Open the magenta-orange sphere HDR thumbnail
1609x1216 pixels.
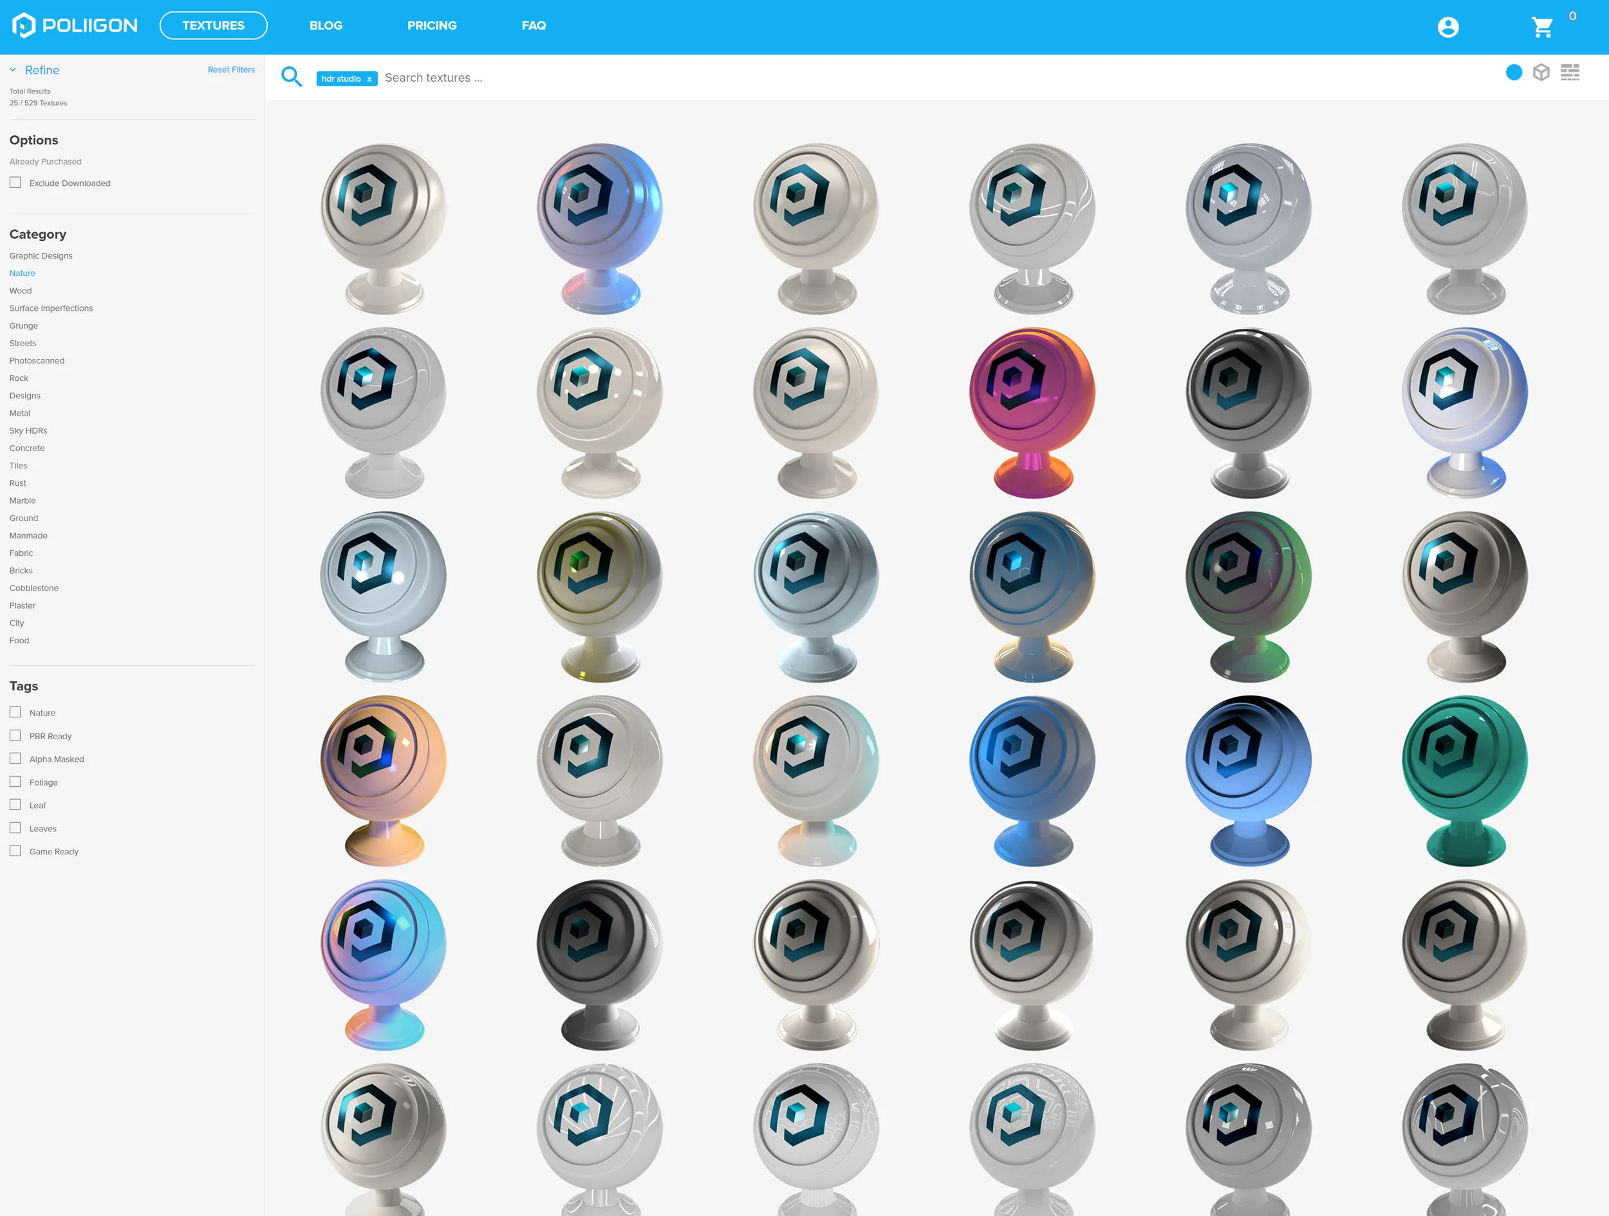1032,412
